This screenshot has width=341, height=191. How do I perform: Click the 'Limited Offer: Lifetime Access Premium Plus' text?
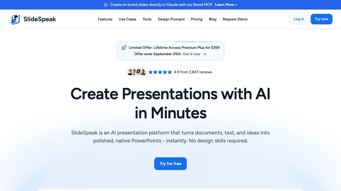click(x=174, y=48)
